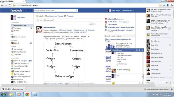Open account dropdown arrow in header
The height and width of the screenshot is (97, 174).
point(134,10)
